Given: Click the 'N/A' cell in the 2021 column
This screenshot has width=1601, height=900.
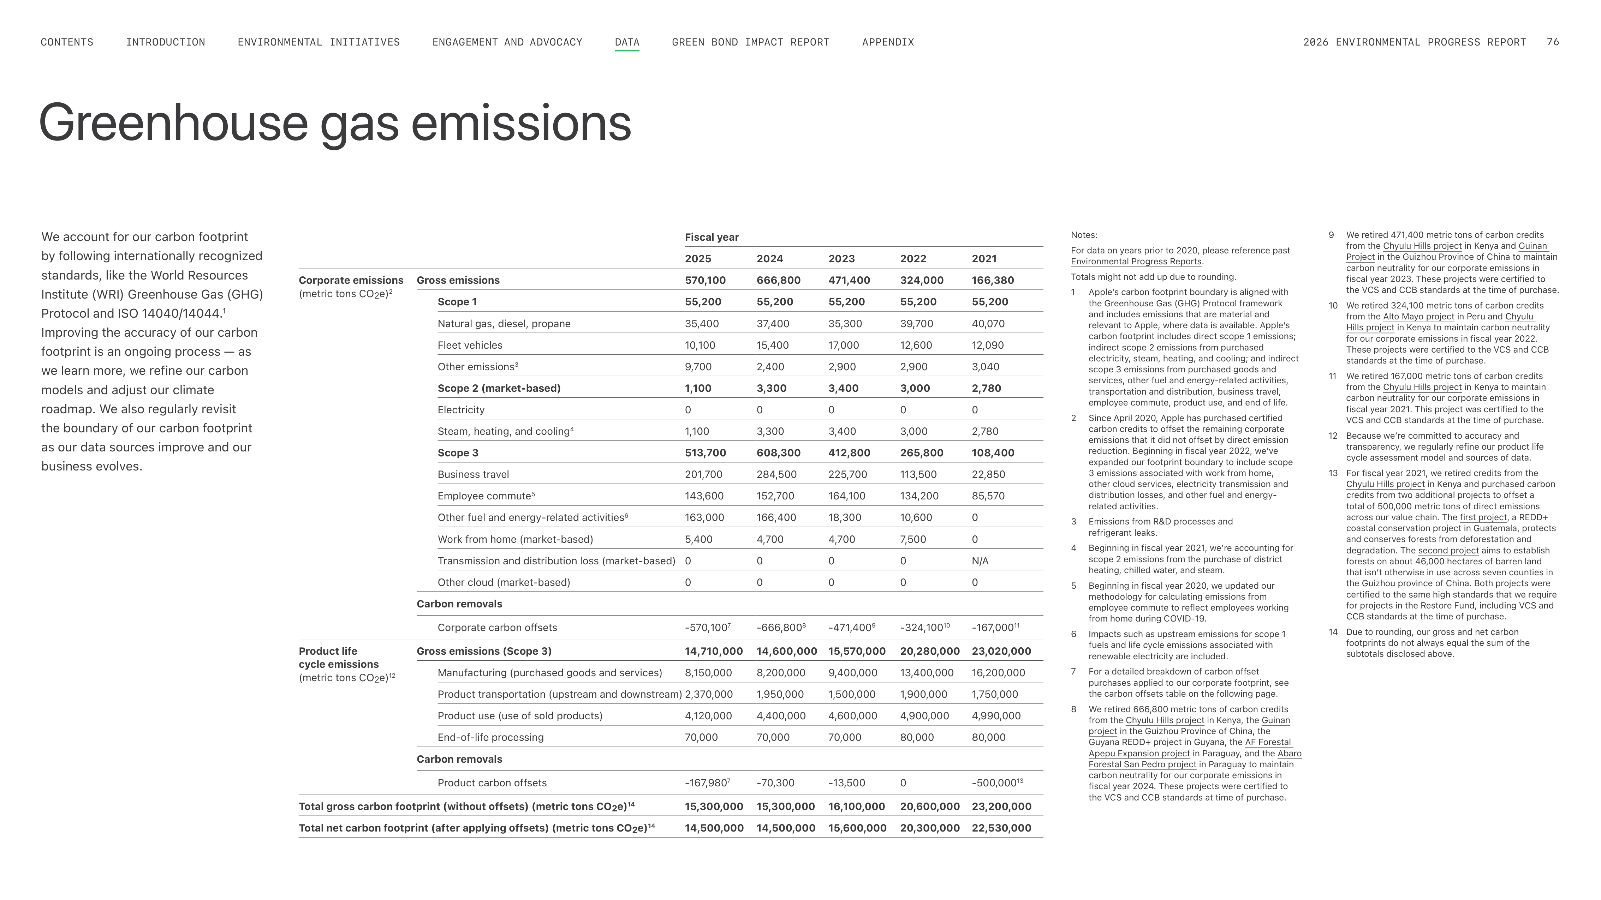Looking at the screenshot, I should [980, 562].
